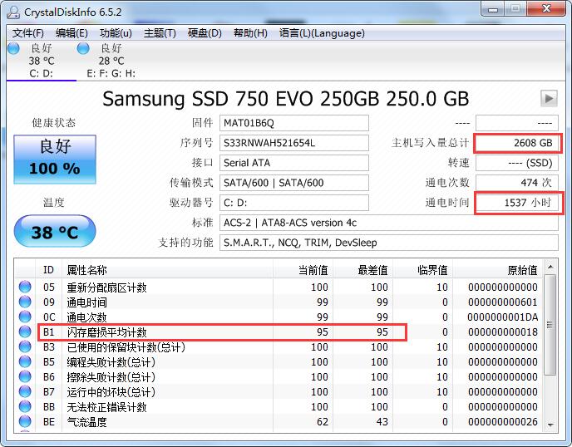Click the 固件 field MAT01B6Q
The image size is (572, 447).
[x=294, y=123]
